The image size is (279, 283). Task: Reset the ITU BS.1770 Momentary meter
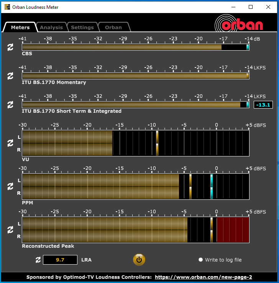(10, 76)
